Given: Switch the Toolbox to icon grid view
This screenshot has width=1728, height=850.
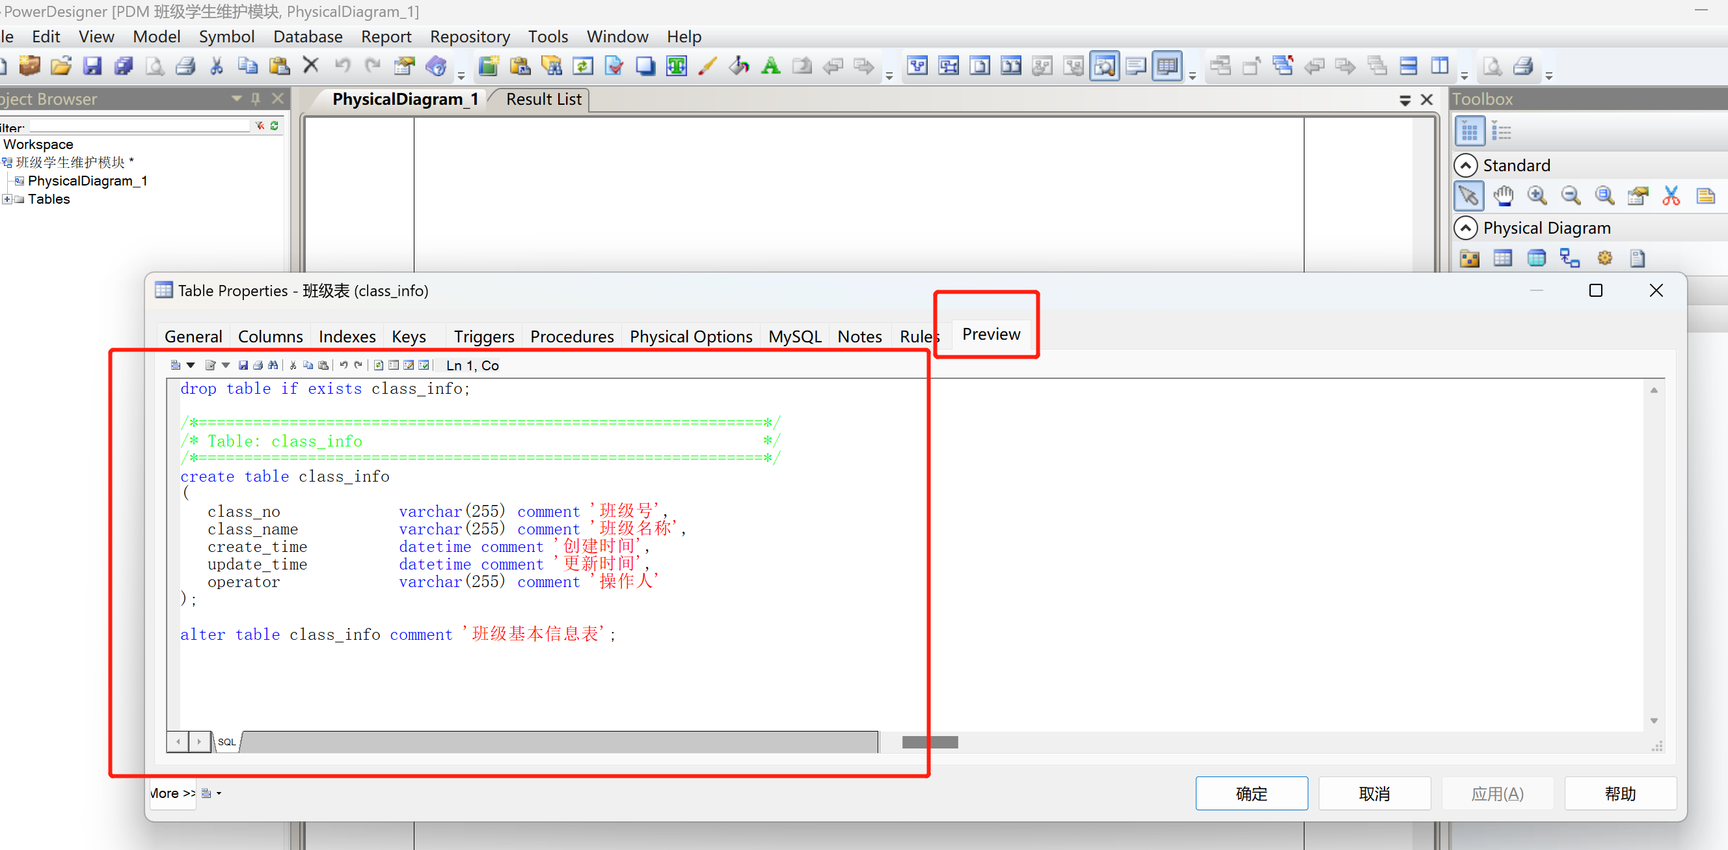Looking at the screenshot, I should click(x=1469, y=131).
